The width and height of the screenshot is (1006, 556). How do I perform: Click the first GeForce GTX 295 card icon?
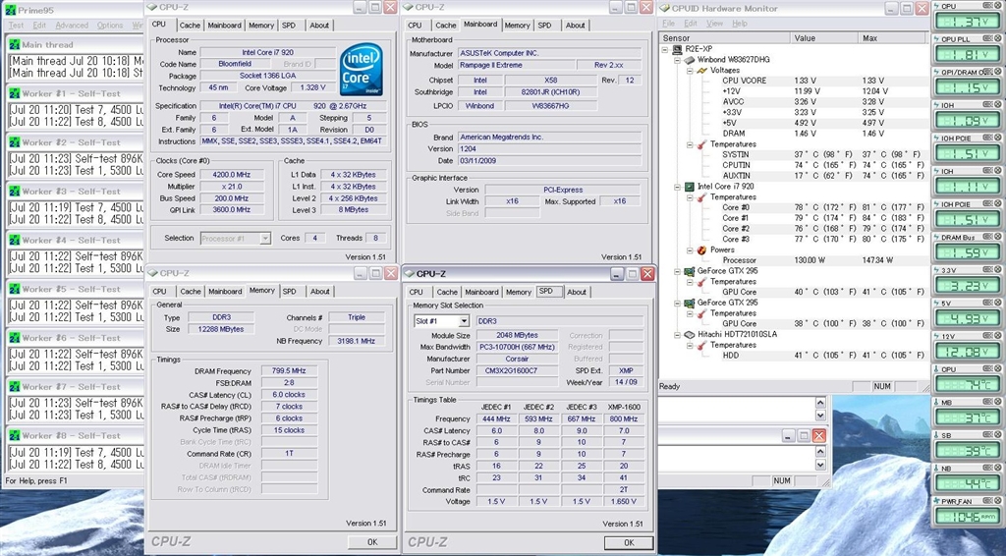690,271
